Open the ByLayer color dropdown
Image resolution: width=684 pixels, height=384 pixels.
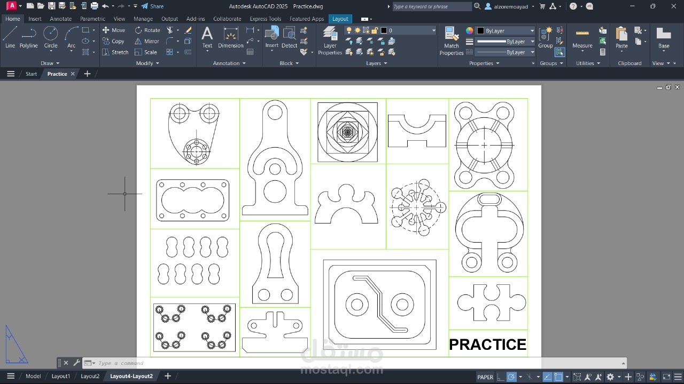coord(532,30)
